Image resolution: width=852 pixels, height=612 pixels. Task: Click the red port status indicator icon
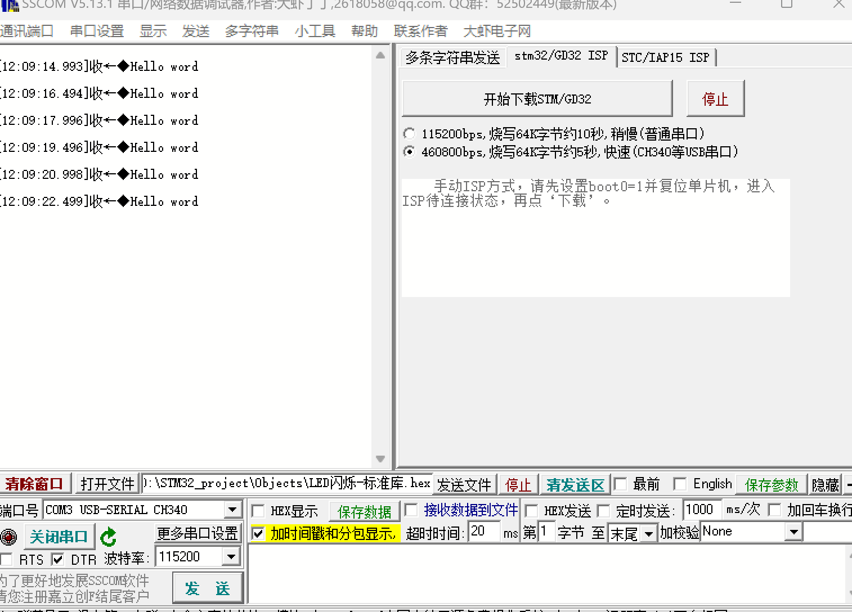pyautogui.click(x=8, y=537)
